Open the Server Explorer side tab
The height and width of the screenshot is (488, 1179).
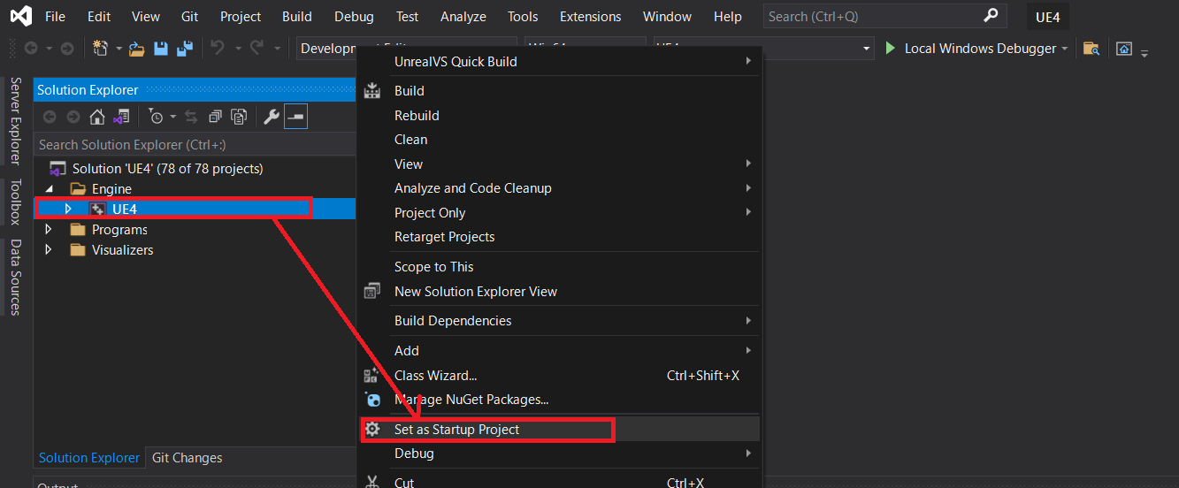click(x=15, y=120)
